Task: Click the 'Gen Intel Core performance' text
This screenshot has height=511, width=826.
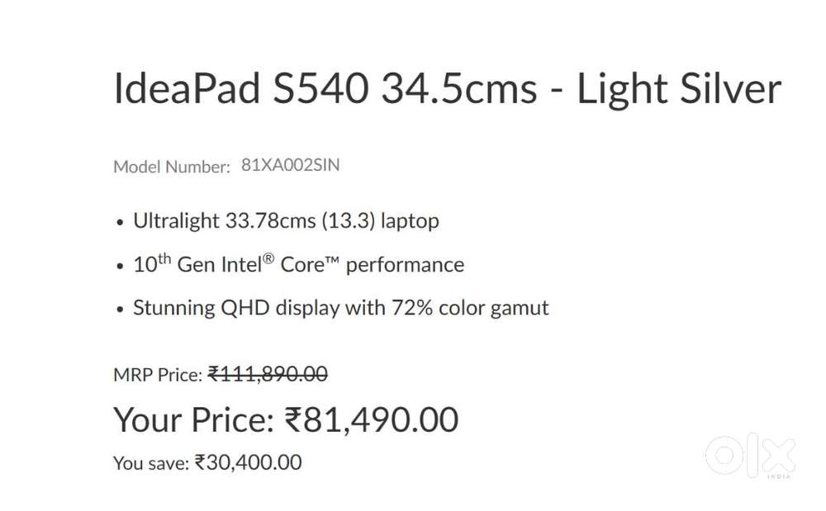Action: tap(320, 265)
